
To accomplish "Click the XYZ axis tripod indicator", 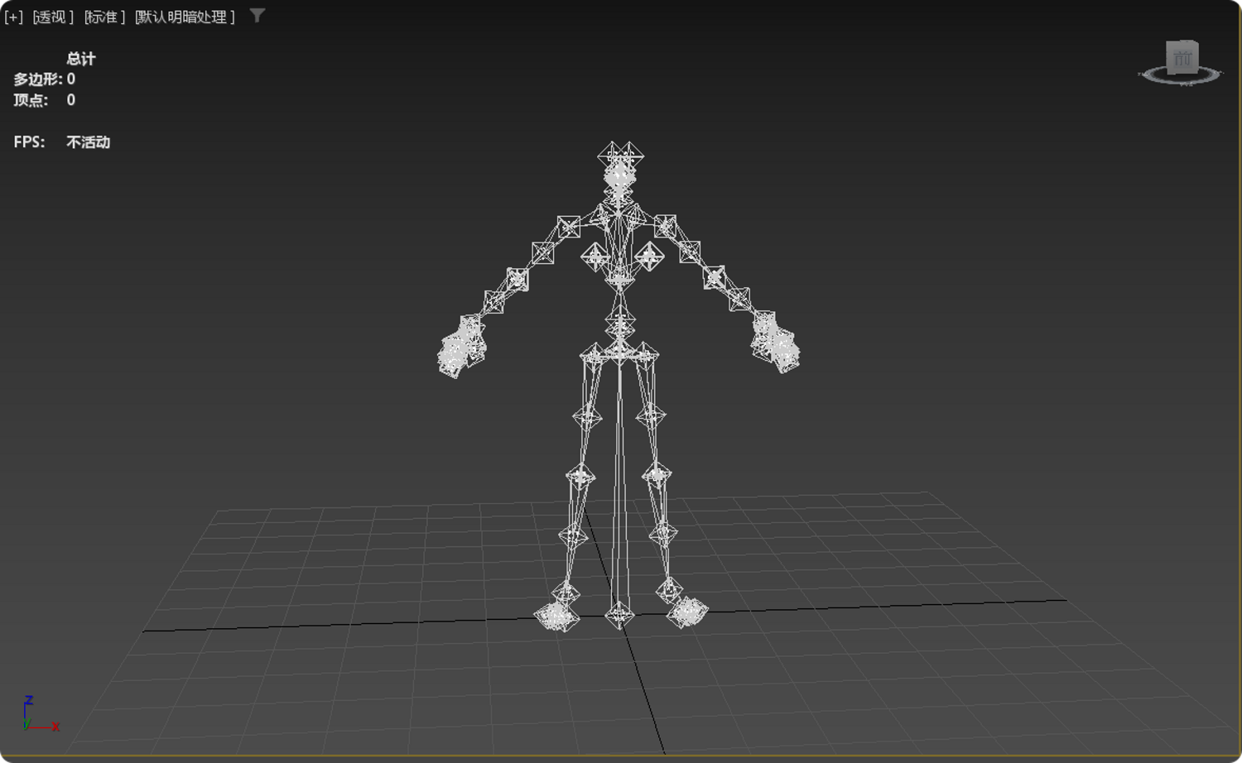I will click(39, 714).
